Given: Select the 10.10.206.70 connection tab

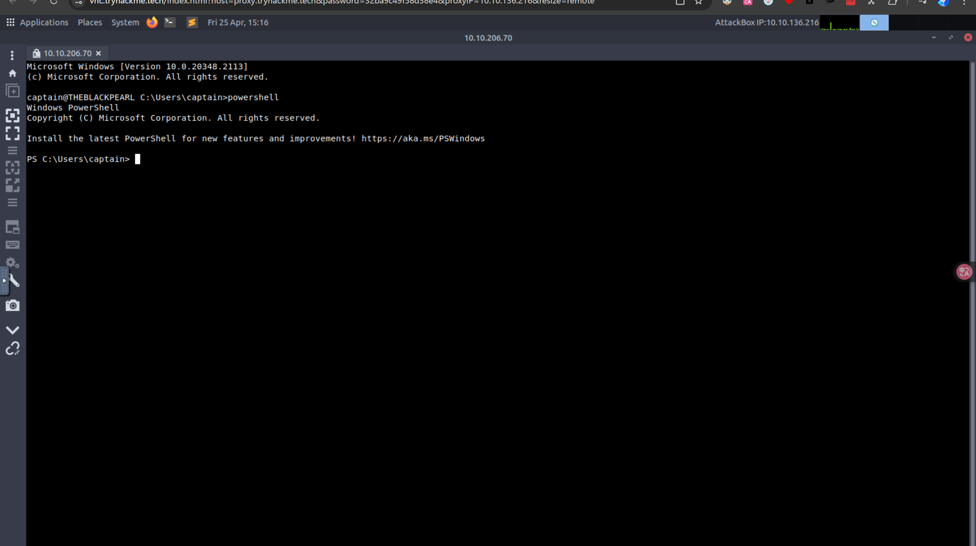Looking at the screenshot, I should (x=67, y=53).
